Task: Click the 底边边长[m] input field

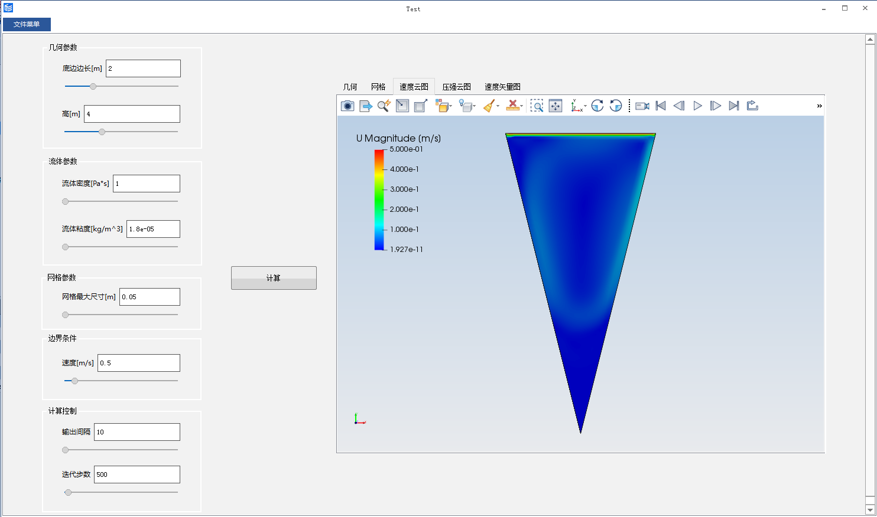Action: pos(143,68)
